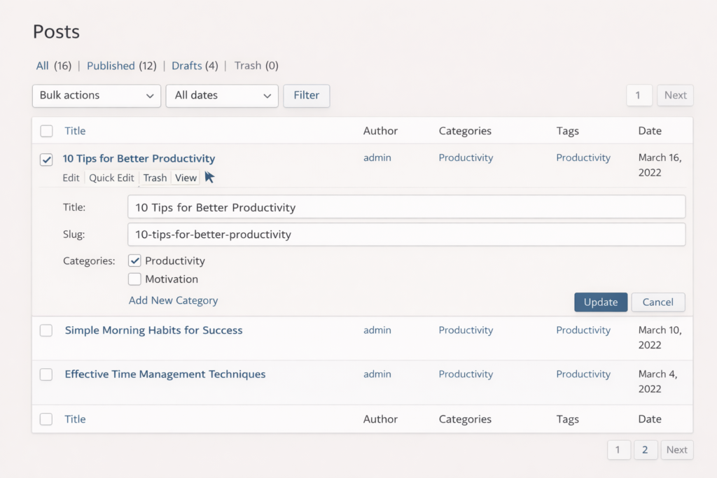This screenshot has height=478, width=717.
Task: Click the Filter button
Action: point(306,96)
